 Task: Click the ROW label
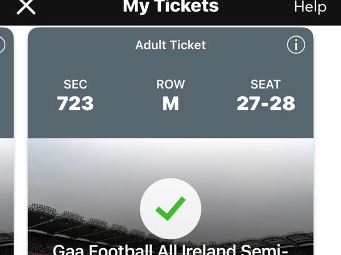tap(170, 84)
